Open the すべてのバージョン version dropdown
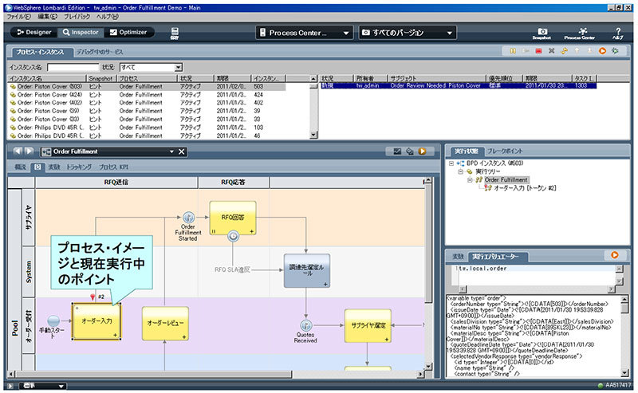The height and width of the screenshot is (393, 638). tap(406, 33)
